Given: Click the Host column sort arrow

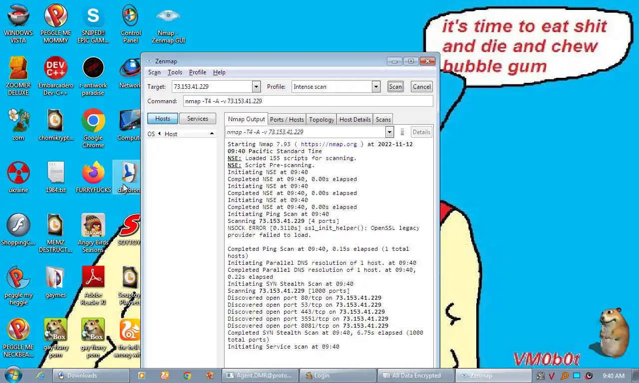Looking at the screenshot, I should click(x=212, y=134).
